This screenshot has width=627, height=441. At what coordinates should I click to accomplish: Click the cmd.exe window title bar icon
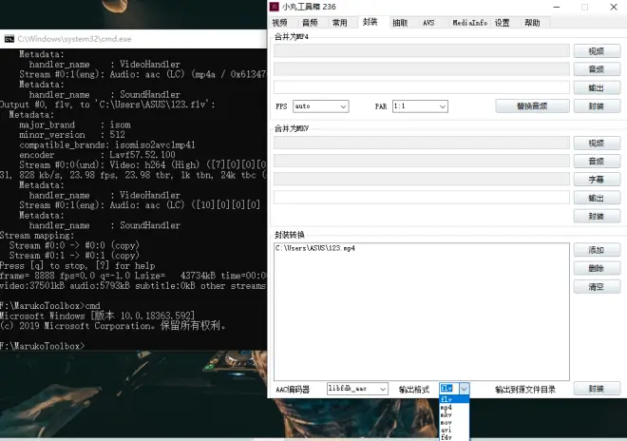(9, 39)
